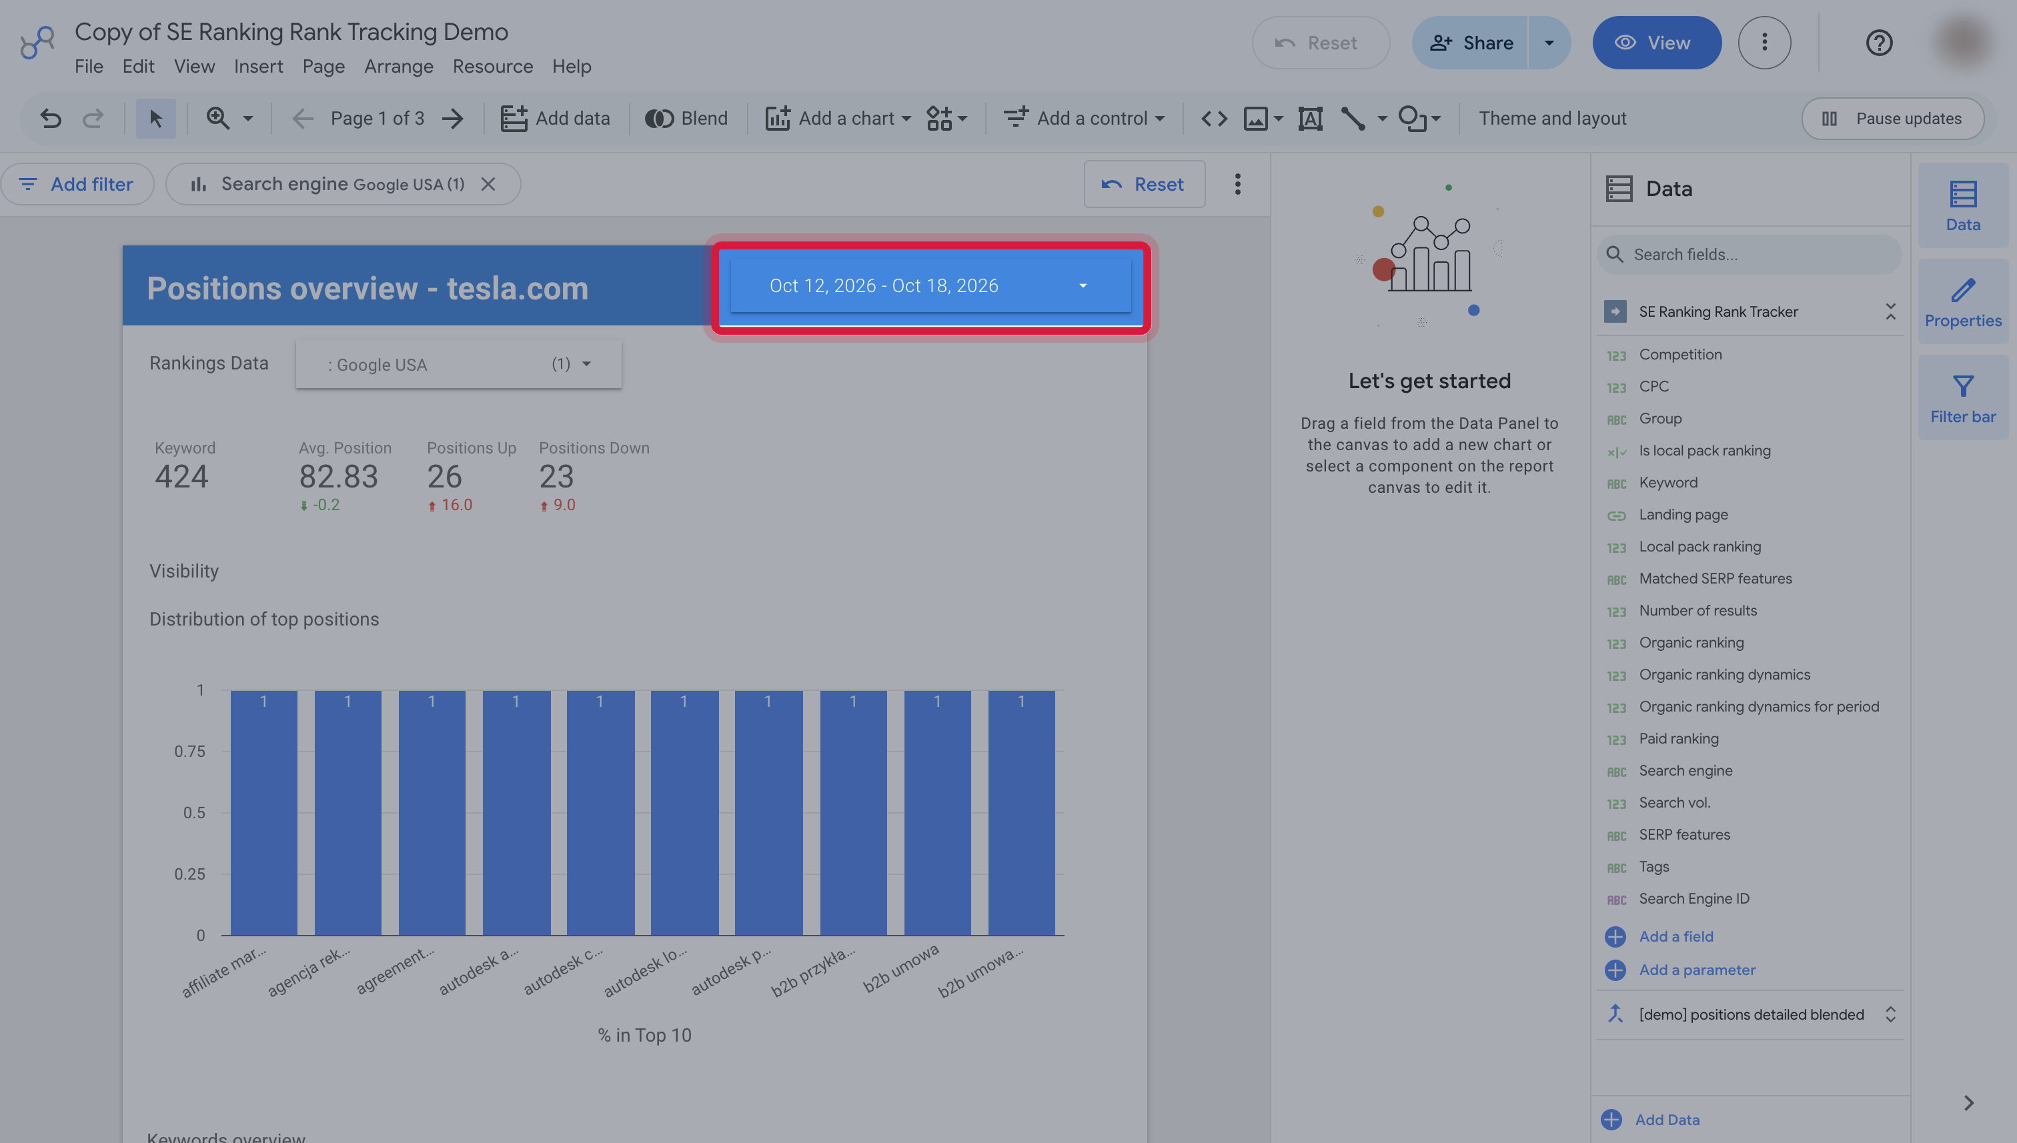Expand demo positions detailed blended source
The height and width of the screenshot is (1143, 2017).
click(1890, 1014)
